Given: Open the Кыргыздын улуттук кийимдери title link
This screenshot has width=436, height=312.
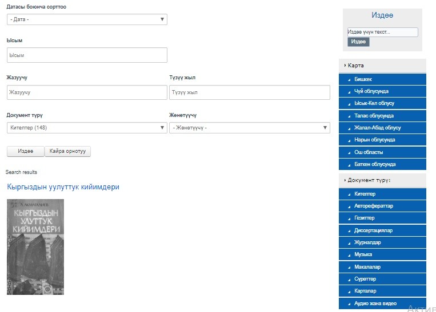Looking at the screenshot, I should tap(63, 187).
